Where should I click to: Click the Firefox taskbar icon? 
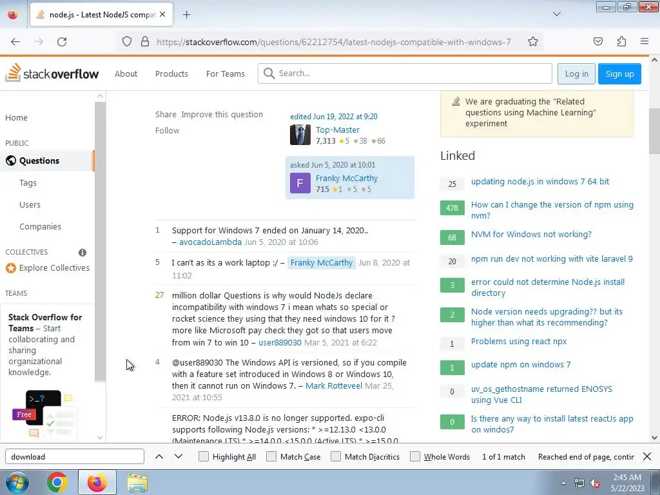[x=97, y=482]
